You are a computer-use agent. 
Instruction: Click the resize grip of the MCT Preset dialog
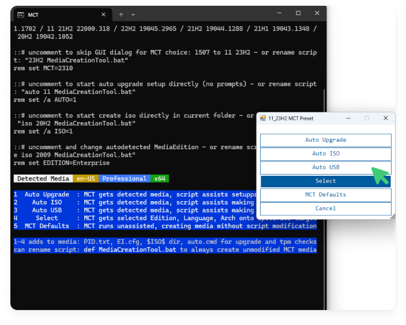click(393, 217)
